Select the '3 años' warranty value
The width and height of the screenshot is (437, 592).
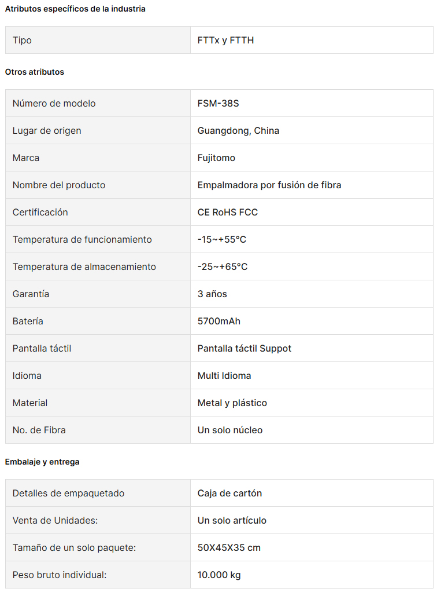pyautogui.click(x=212, y=294)
